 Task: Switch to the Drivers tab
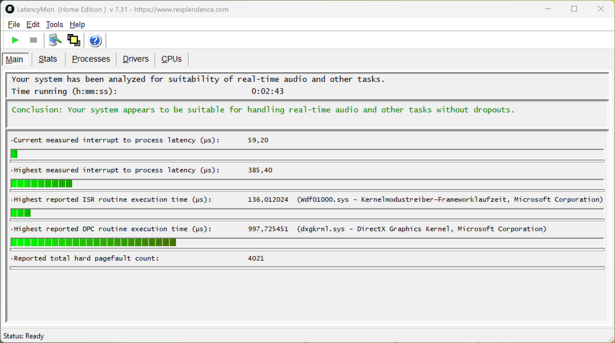pos(136,59)
